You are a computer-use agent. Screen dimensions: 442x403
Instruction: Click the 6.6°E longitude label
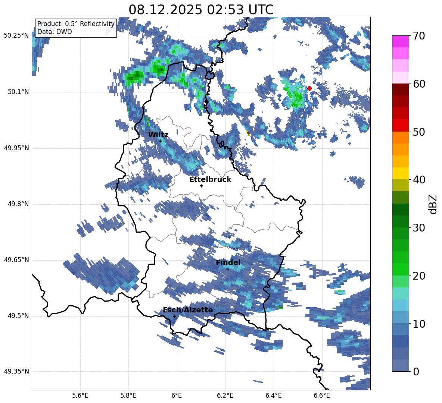pyautogui.click(x=322, y=396)
